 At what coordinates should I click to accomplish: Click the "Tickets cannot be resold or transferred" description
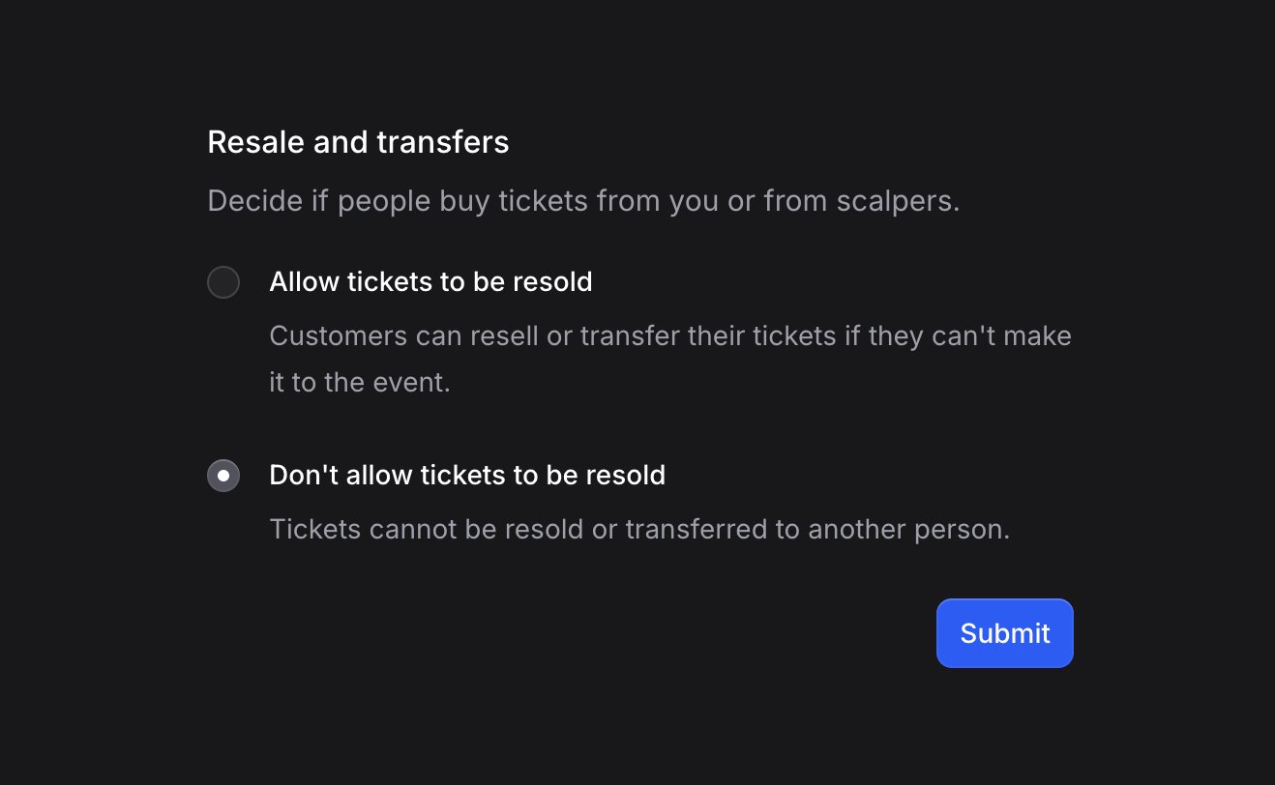pyautogui.click(x=638, y=530)
